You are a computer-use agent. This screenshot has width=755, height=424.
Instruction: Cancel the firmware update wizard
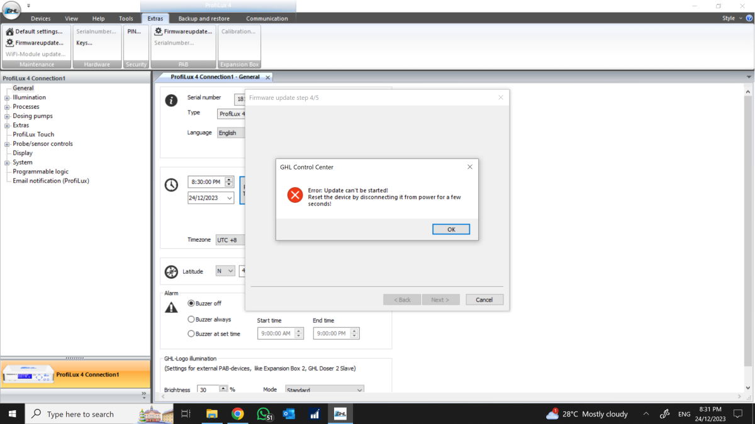pyautogui.click(x=484, y=300)
